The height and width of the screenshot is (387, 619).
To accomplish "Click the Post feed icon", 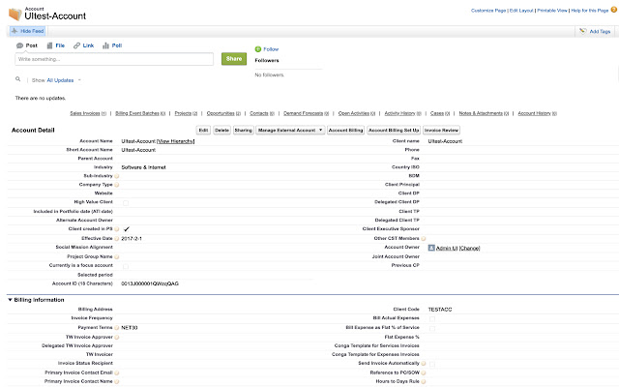I will point(19,45).
